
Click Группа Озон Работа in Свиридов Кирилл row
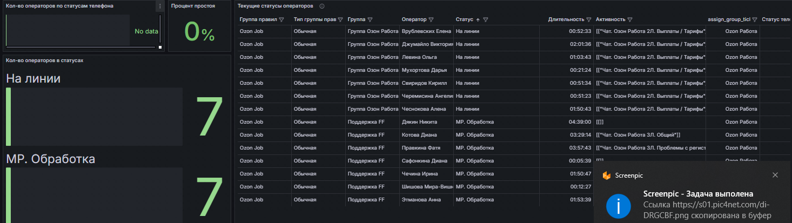point(373,83)
